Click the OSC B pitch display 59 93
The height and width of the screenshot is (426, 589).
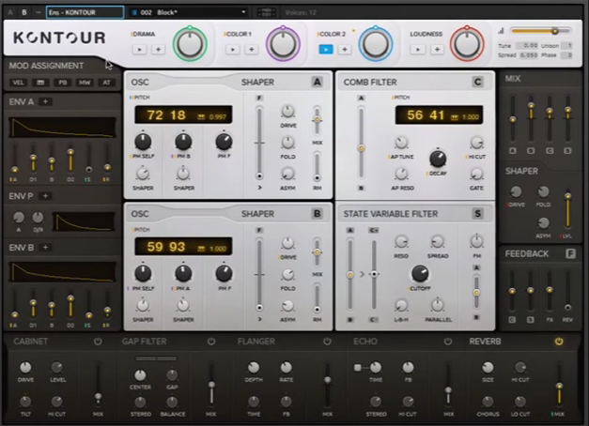coord(183,247)
